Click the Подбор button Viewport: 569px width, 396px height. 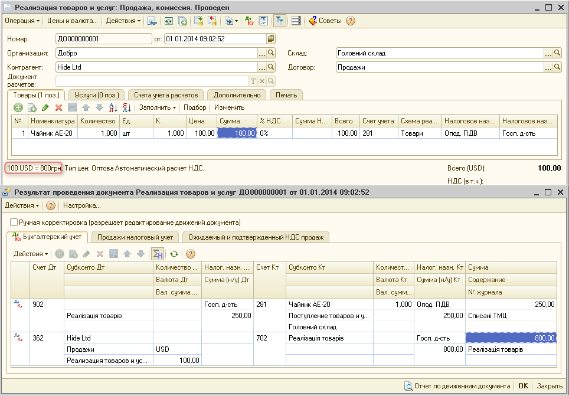[x=195, y=107]
